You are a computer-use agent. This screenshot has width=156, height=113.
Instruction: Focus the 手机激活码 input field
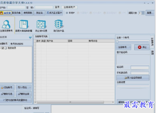point(140,73)
